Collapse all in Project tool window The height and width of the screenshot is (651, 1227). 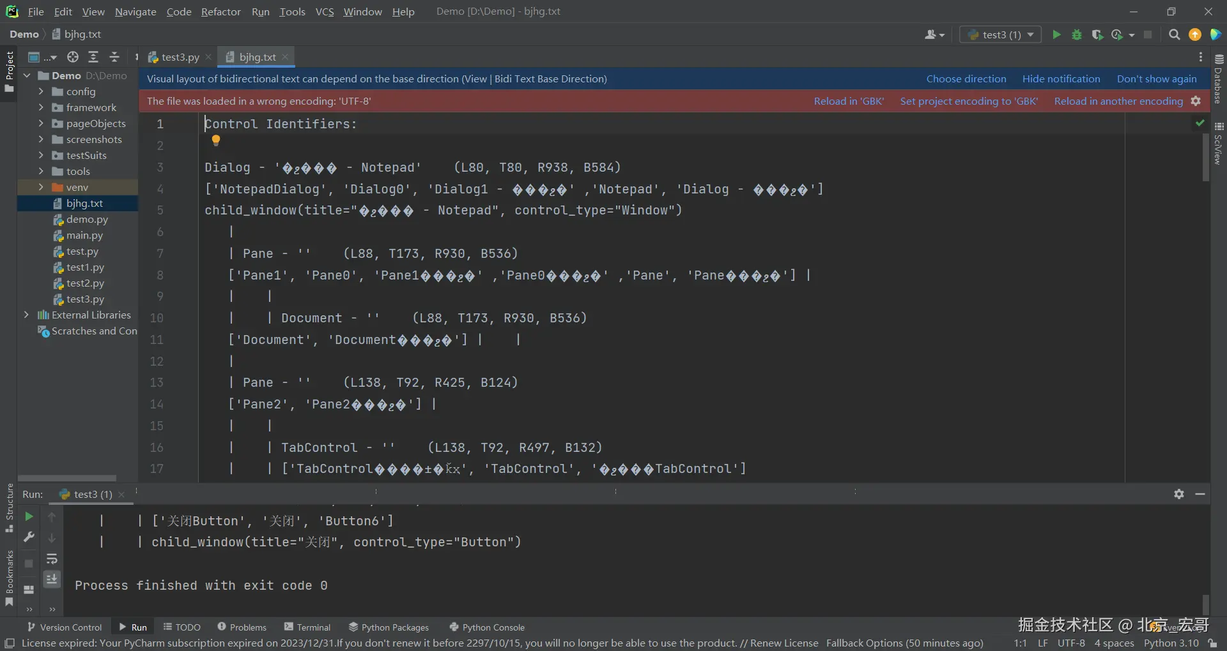pos(114,57)
